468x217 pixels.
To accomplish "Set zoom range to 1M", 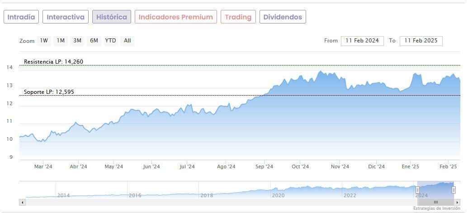I will 61,41.
